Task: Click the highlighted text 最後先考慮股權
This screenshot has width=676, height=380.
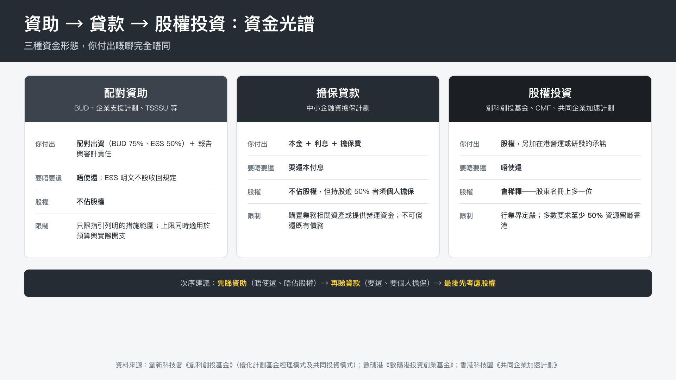Action: point(470,283)
